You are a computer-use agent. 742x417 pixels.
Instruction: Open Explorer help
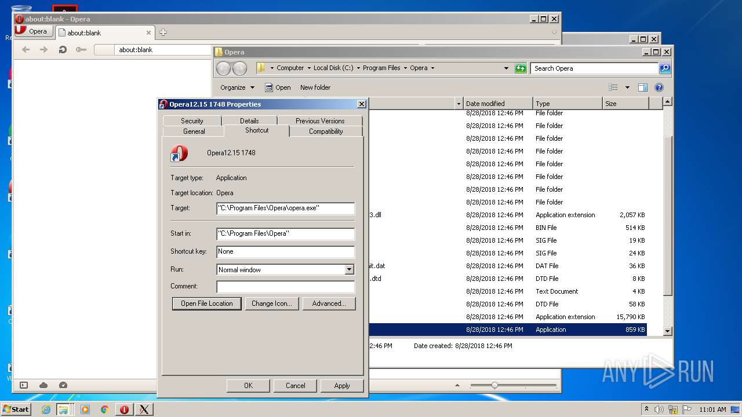[659, 87]
